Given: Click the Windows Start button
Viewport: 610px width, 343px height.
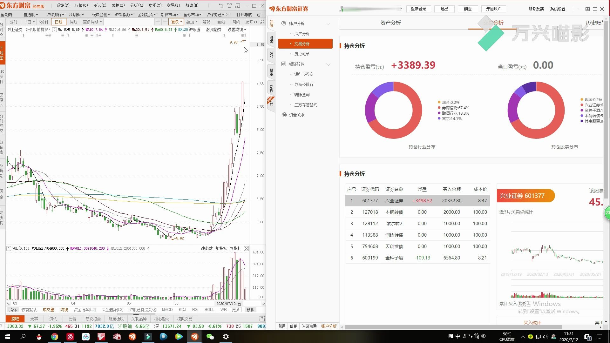Looking at the screenshot, I should (8, 337).
